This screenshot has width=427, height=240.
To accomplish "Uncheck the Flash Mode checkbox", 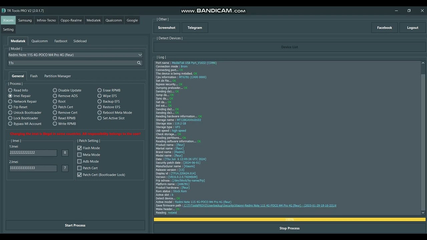I will coord(79,148).
